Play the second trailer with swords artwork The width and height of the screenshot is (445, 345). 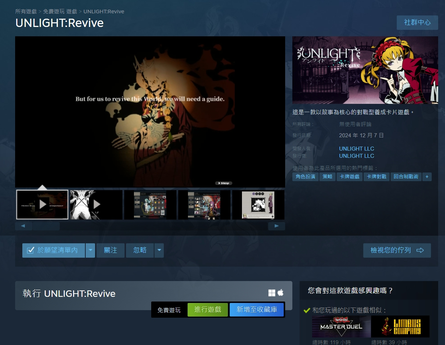pyautogui.click(x=96, y=204)
